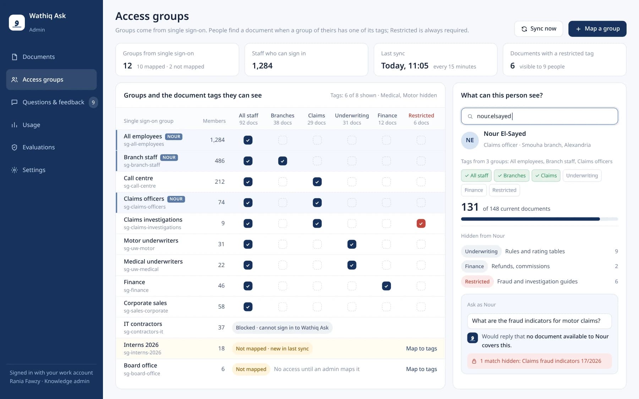
Task: Open Evaluations in the sidebar
Action: pos(51,147)
